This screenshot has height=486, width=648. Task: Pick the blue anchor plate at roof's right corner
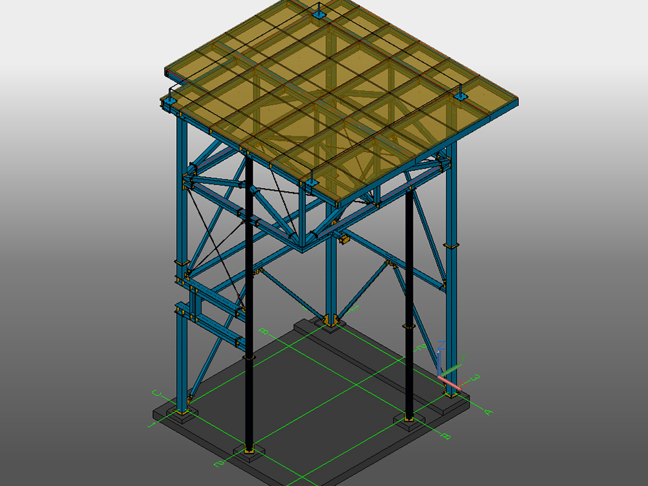tap(460, 97)
